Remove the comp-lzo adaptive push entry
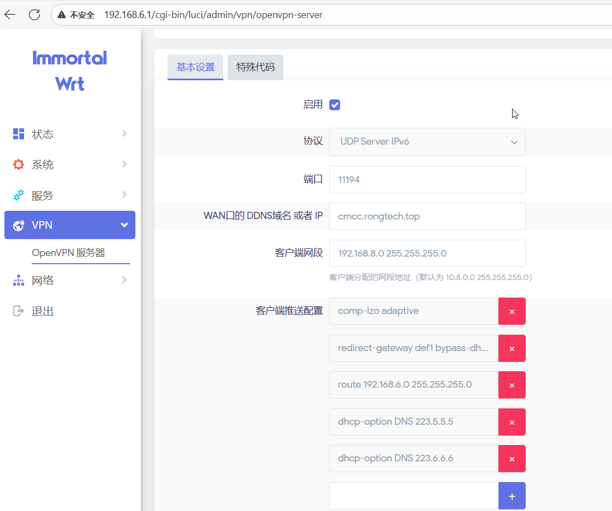The width and height of the screenshot is (612, 511). (x=512, y=311)
